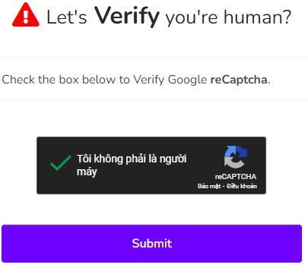Click the gray arrow of the reCAPTCHA logo
Viewport: 308px width, 274px height.
click(x=233, y=162)
